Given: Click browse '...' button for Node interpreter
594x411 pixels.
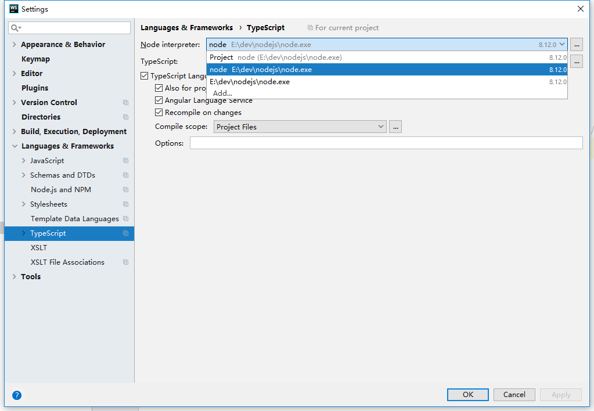Looking at the screenshot, I should [x=577, y=44].
